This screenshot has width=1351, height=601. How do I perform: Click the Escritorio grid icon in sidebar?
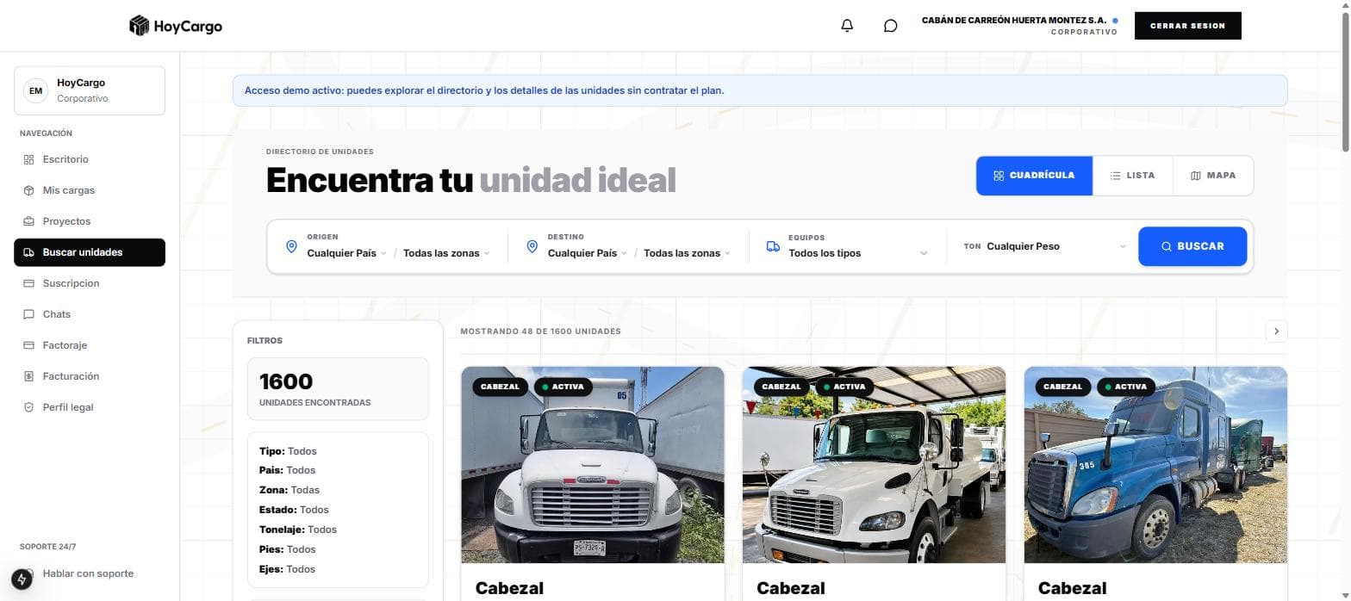[x=28, y=159]
